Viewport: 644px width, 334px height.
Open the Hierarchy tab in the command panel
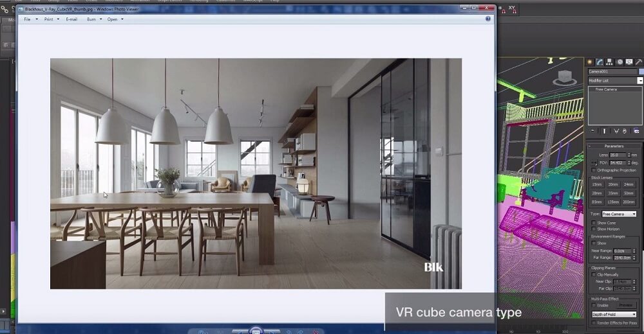tap(609, 62)
